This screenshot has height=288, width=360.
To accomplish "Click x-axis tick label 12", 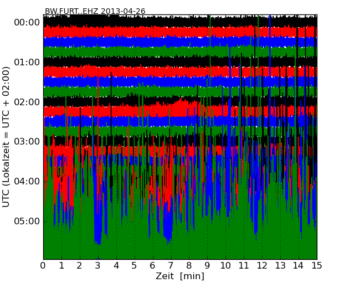I will pos(262,266).
